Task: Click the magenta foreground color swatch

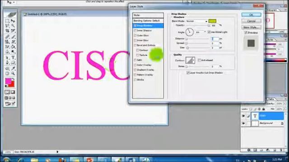Action: click(8, 81)
